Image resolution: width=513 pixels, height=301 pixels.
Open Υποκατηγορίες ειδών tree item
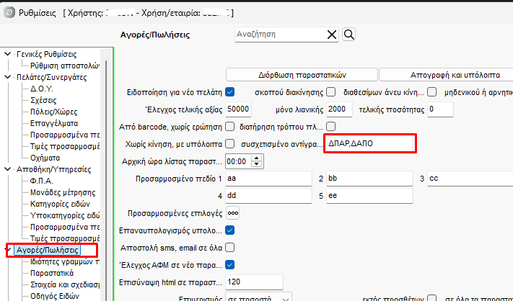click(x=65, y=215)
